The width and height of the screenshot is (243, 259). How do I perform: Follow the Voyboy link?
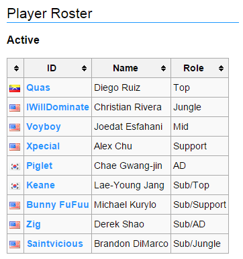pyautogui.click(x=44, y=127)
